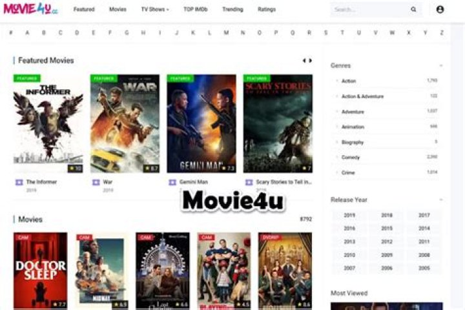Viewport: 465px width, 310px height.
Task: Filter by release year 2008
Action: pos(424,255)
